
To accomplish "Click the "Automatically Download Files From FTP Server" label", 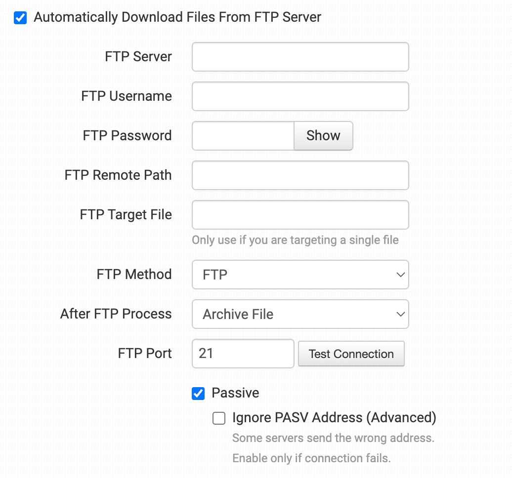I will coord(177,17).
